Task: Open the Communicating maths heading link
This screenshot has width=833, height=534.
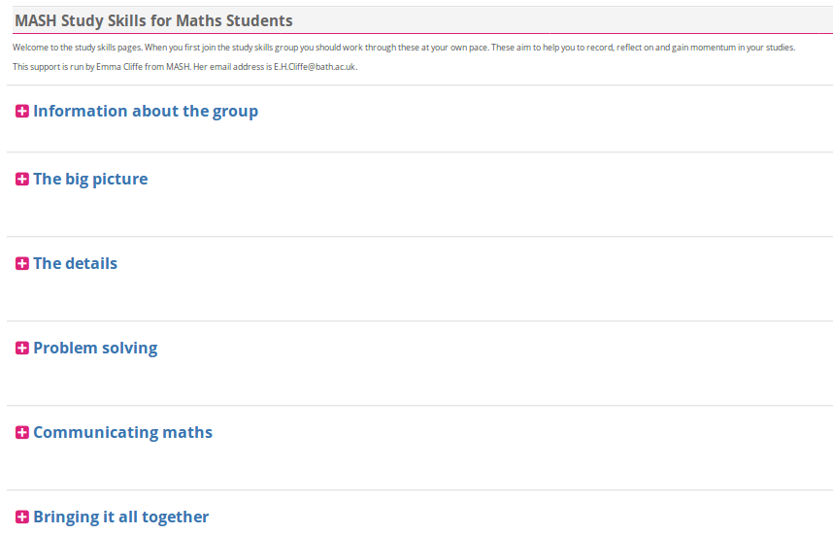Action: [x=122, y=432]
